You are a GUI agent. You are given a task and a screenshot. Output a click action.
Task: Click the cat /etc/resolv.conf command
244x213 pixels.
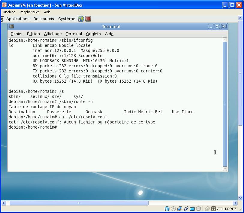pos(58,117)
